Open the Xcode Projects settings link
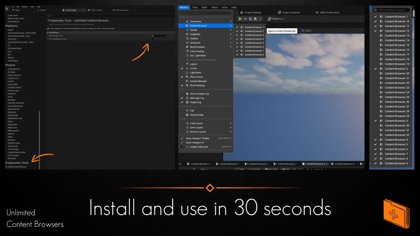The image size is (420, 236). [x=13, y=61]
